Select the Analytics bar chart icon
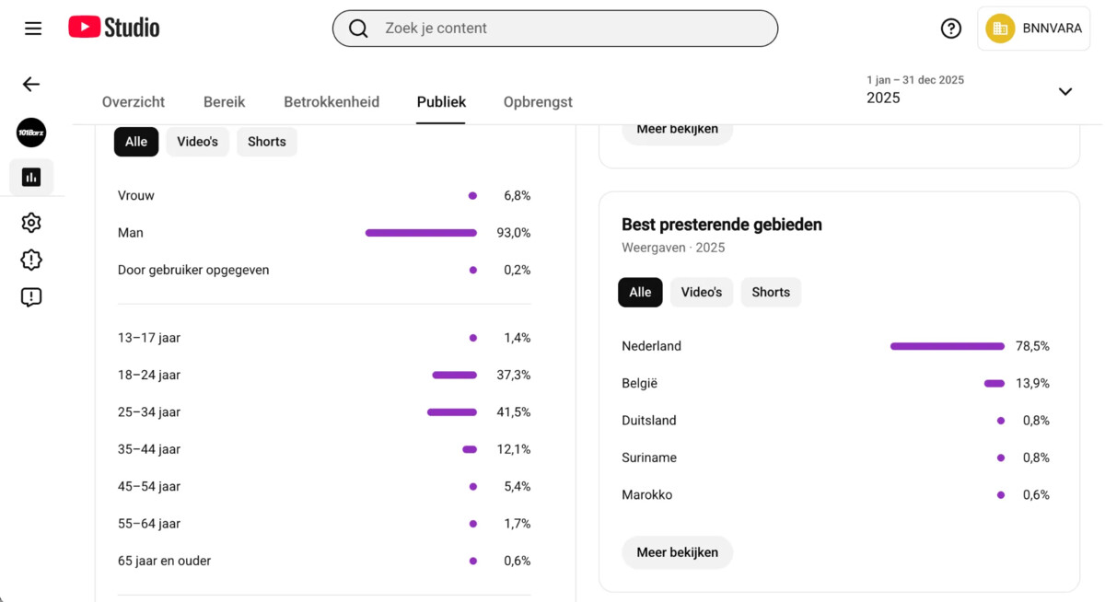 pos(31,177)
